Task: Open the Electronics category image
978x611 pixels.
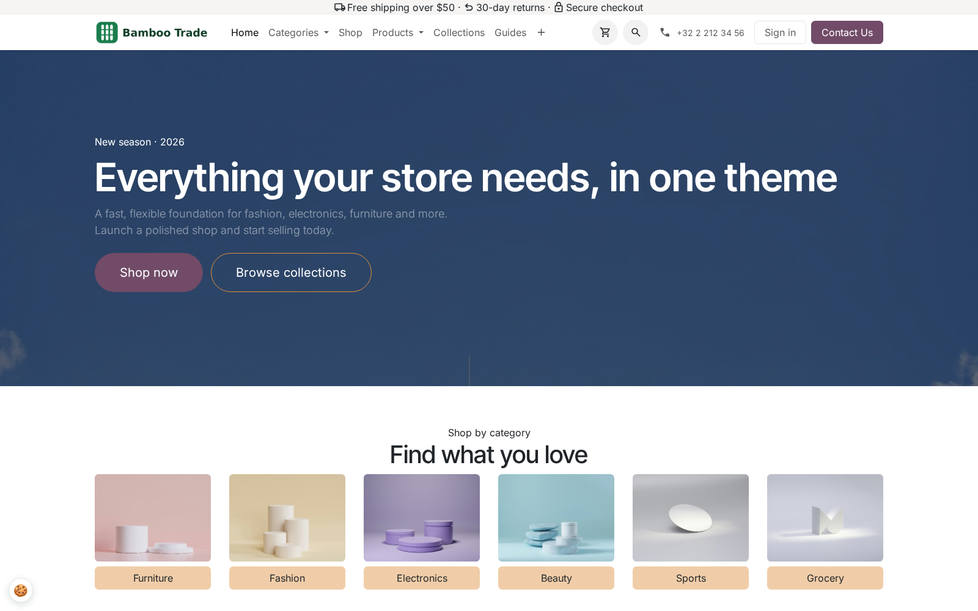Action: pos(422,518)
